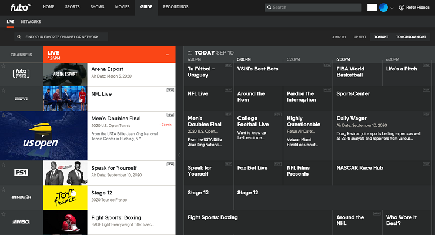Open the SPORTS tab

click(72, 7)
